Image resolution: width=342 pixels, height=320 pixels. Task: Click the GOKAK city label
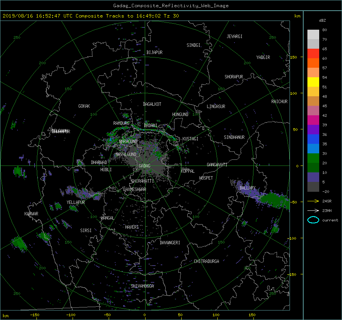click(x=84, y=106)
